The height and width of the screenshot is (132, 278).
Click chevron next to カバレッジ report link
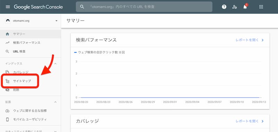[263, 121]
